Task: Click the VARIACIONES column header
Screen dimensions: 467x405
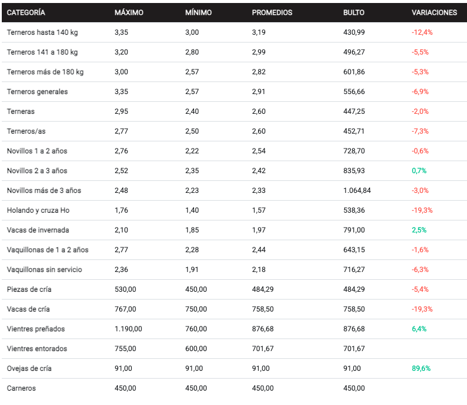Action: pos(434,13)
